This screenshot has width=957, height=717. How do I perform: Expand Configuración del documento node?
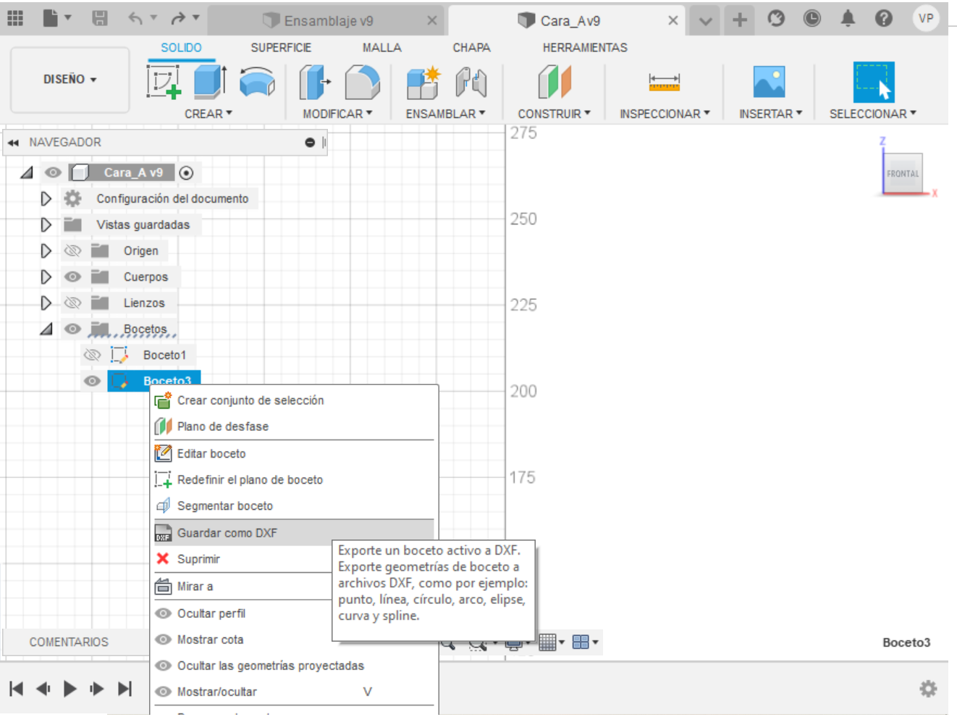[x=46, y=198]
